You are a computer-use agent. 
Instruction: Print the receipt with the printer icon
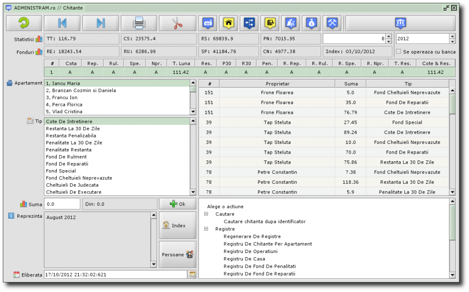(139, 23)
